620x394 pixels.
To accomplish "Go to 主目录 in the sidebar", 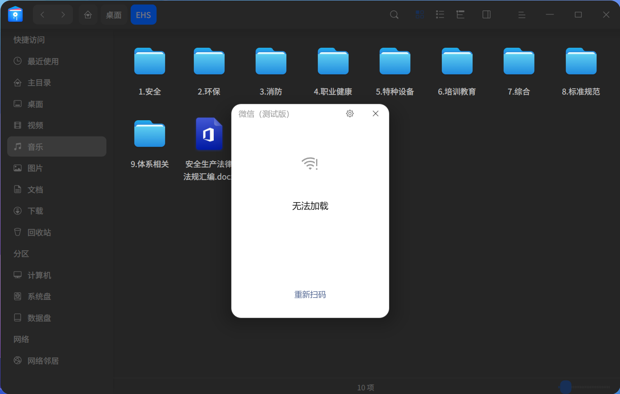I will point(57,83).
